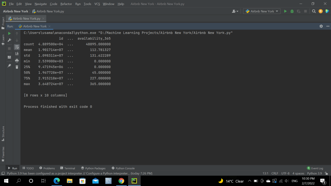Run with coverage icon in toolbar
This screenshot has width=331, height=186.
click(x=299, y=11)
